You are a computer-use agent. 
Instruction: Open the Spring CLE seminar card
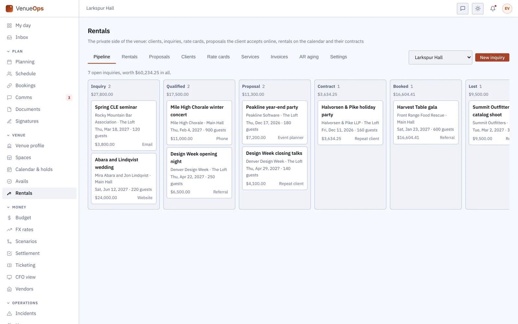pos(124,125)
